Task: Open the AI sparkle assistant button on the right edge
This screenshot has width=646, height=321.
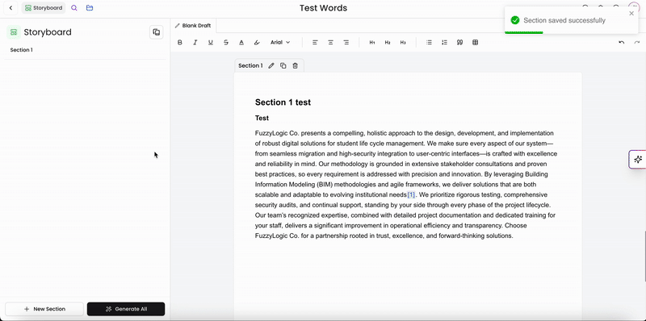Action: (x=638, y=159)
